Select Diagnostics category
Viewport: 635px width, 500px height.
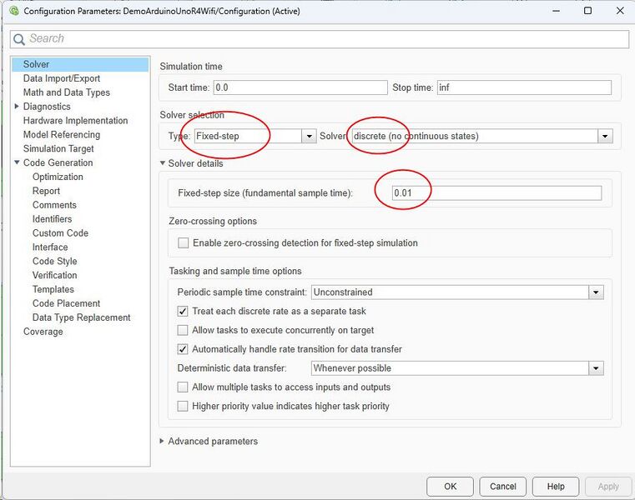[47, 107]
